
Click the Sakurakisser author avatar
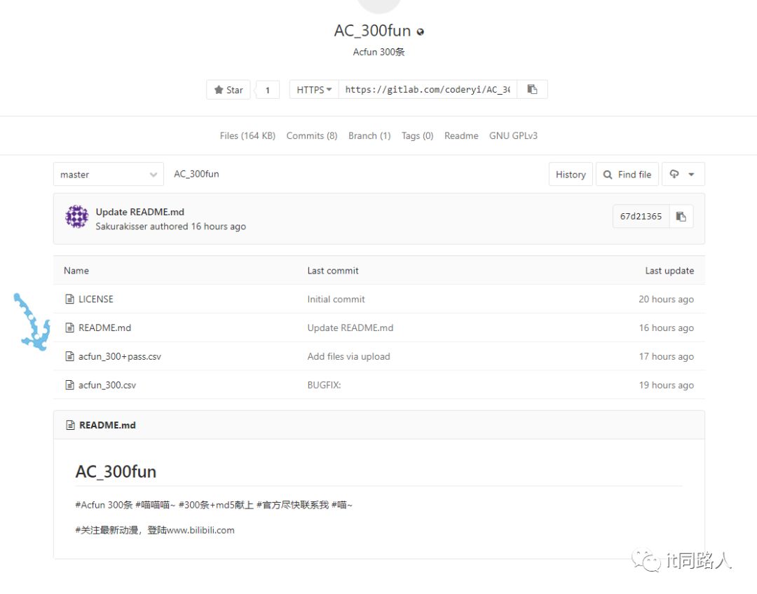(77, 217)
